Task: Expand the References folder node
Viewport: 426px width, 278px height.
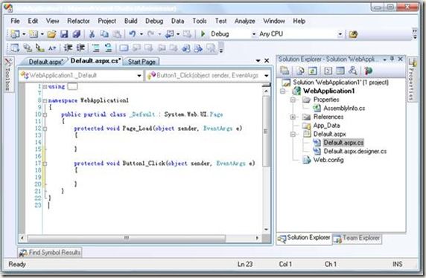Action: tap(293, 117)
